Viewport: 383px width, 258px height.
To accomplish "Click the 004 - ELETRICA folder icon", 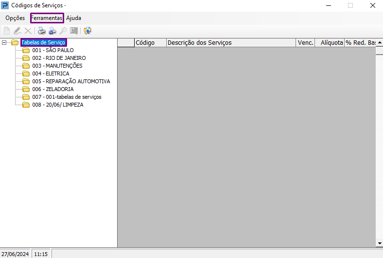I will (x=26, y=74).
